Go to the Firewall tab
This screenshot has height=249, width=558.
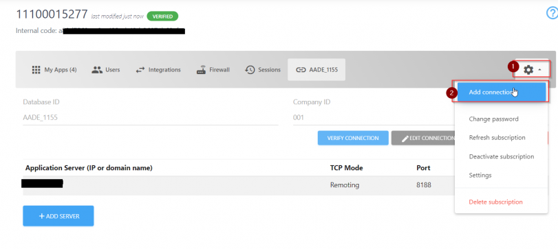click(x=213, y=69)
